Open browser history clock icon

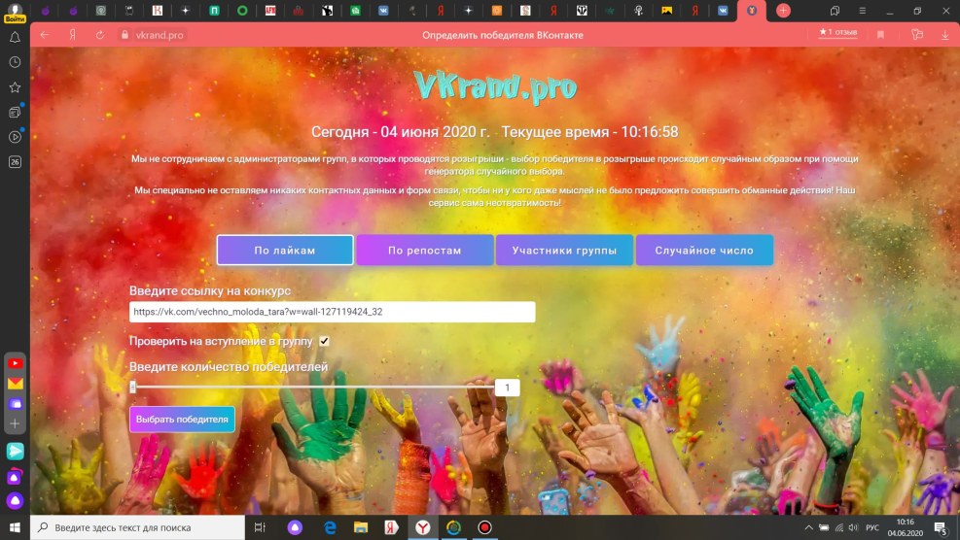(15, 62)
